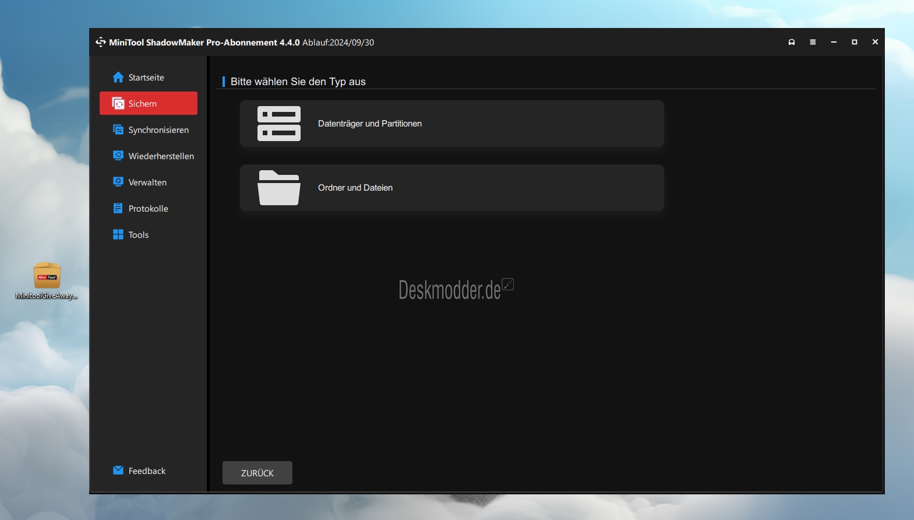Maximize the ShadowMaker window
914x520 pixels.
pos(855,42)
